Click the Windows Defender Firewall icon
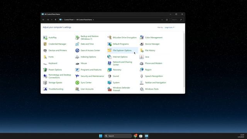The image size is (247, 139). point(109,89)
